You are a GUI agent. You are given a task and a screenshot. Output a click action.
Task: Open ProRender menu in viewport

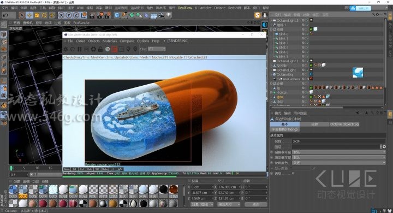coord(81,22)
